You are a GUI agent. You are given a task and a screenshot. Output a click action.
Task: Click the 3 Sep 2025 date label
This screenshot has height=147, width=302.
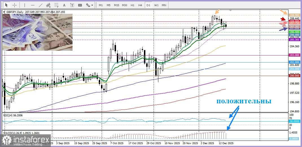(x=63, y=143)
